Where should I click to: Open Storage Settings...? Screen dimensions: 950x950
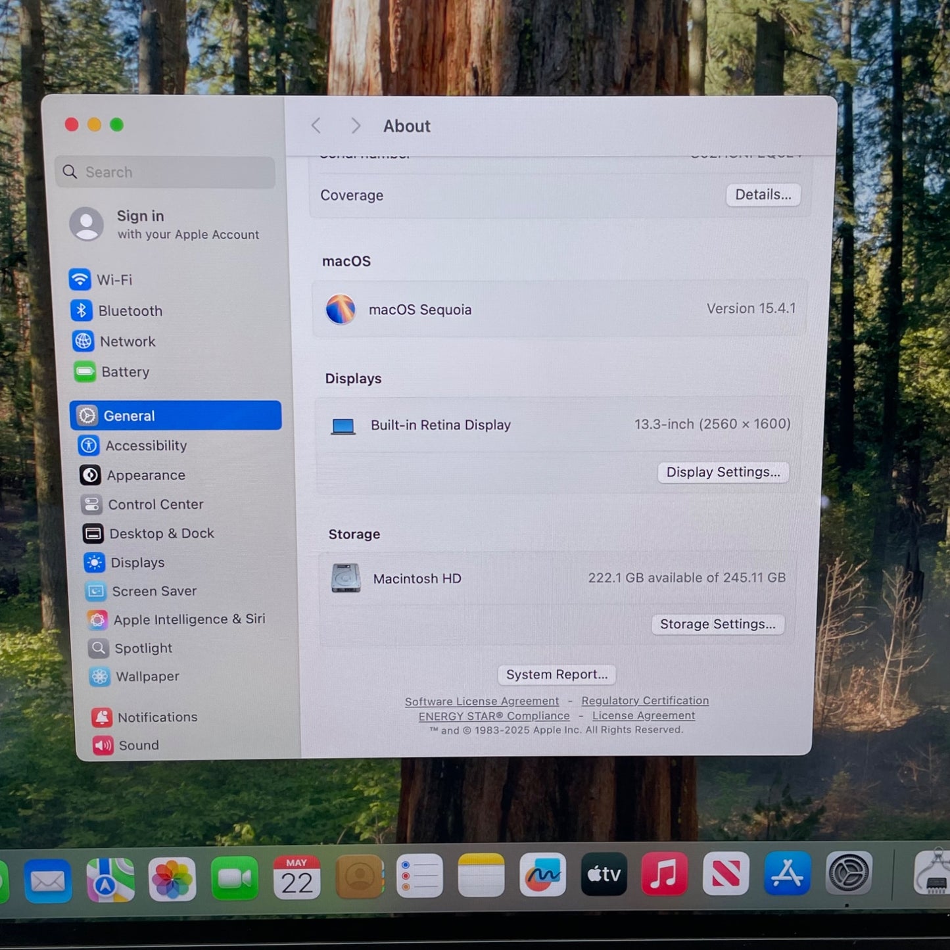tap(718, 624)
